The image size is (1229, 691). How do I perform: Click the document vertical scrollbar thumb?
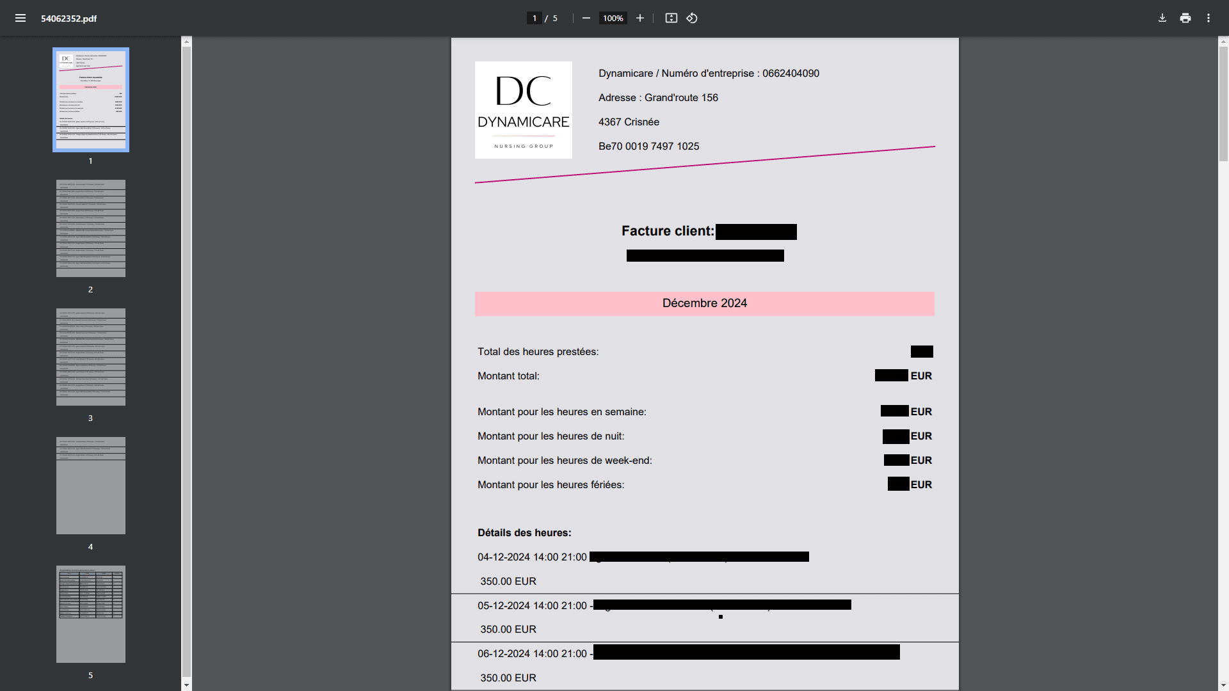point(1223,102)
